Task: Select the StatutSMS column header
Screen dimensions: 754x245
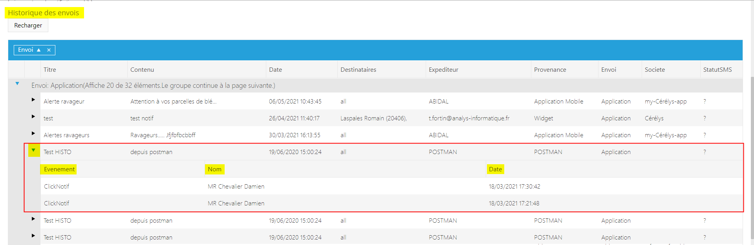Action: [717, 70]
